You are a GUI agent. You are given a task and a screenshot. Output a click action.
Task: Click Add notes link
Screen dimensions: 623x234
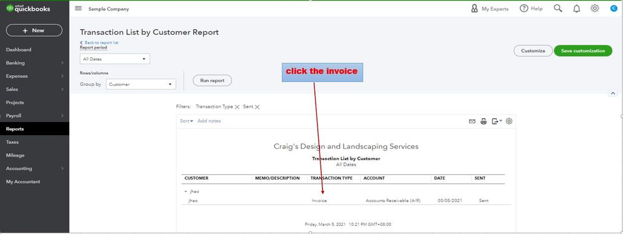(x=209, y=121)
